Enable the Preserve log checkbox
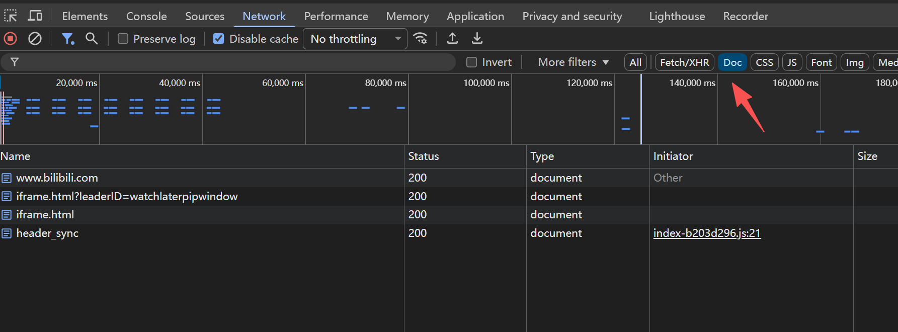 click(x=123, y=39)
